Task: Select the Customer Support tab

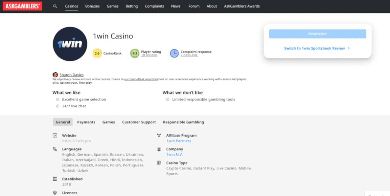Action: (x=139, y=122)
